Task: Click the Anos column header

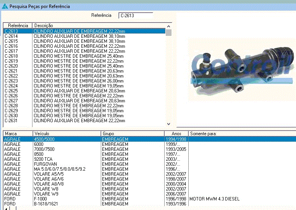Action: (176, 134)
